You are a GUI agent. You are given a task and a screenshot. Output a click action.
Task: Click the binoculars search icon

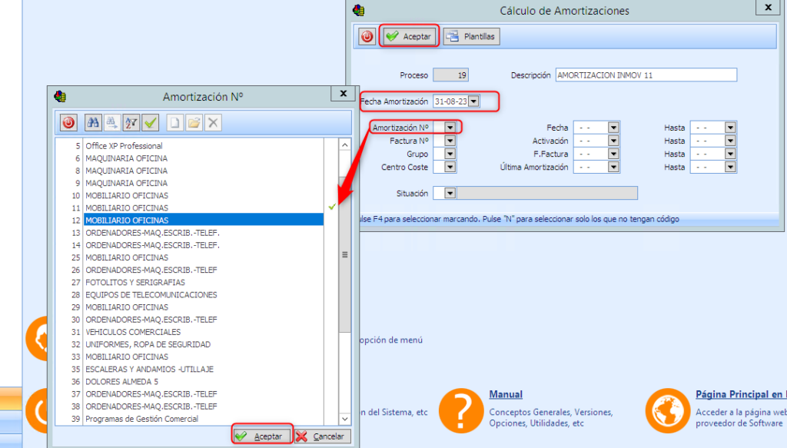click(94, 122)
